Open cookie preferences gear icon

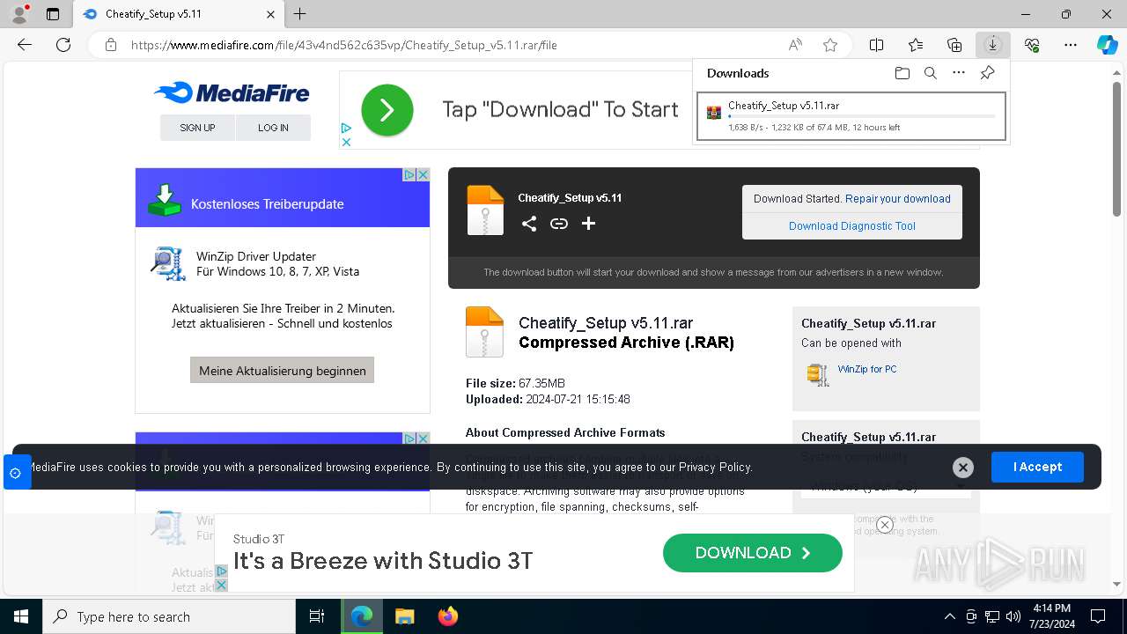tap(15, 473)
